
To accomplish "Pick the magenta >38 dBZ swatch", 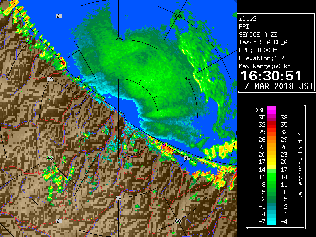I will 272,110.
